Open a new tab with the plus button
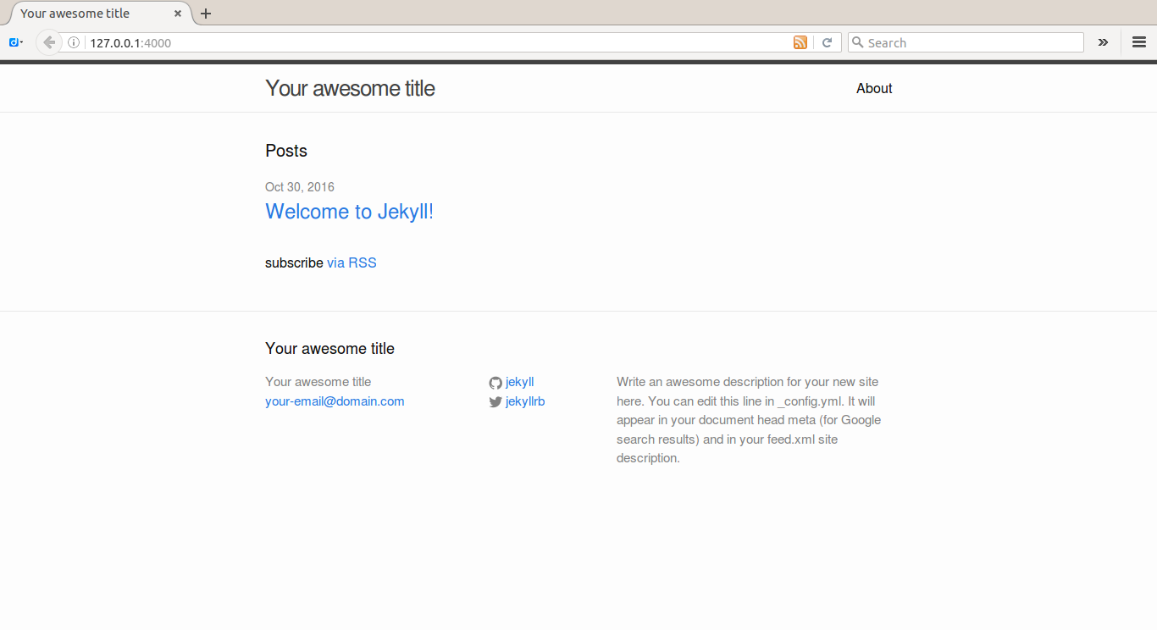Viewport: 1157px width, 630px height. point(206,14)
